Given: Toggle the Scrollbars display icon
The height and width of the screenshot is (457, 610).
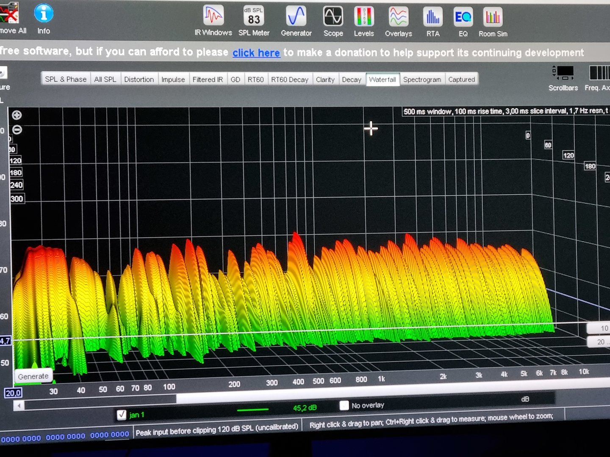Looking at the screenshot, I should (563, 73).
